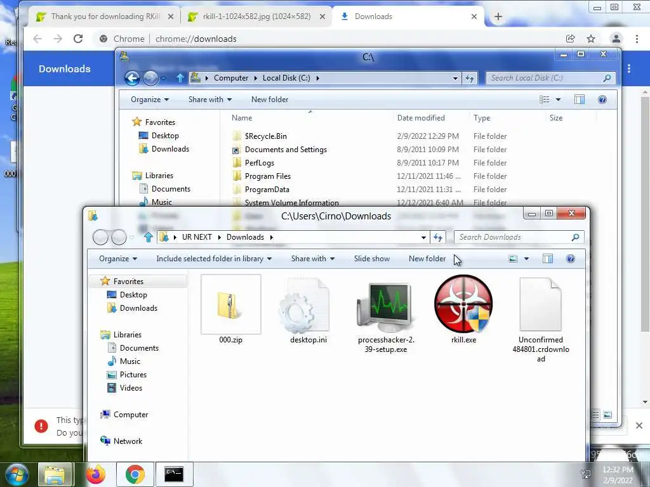Screen dimensions: 650x487
Task: Open view options dropdown arrow Downloads window
Action: tap(526, 259)
